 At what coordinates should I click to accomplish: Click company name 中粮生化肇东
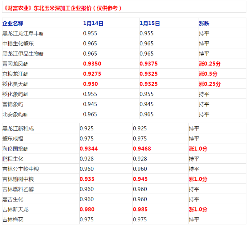[18, 43]
